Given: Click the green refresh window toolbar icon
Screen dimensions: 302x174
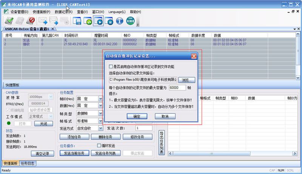Looking at the screenshot, I should tap(88, 21).
